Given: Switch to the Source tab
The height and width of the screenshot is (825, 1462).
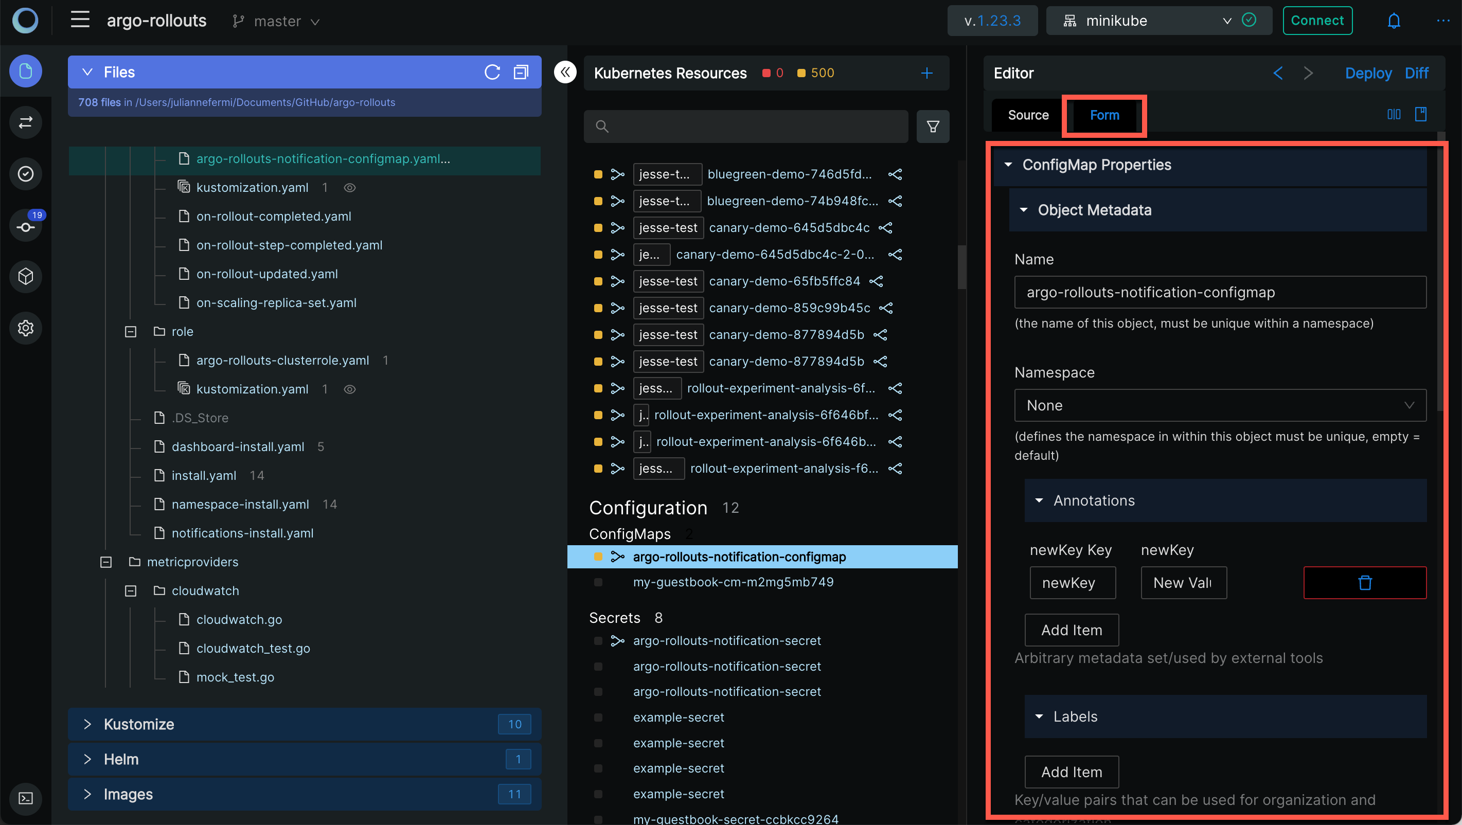Looking at the screenshot, I should point(1028,115).
